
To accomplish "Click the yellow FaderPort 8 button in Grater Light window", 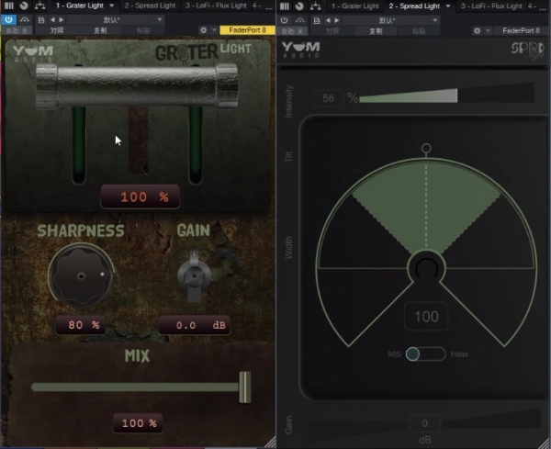I will (x=247, y=30).
